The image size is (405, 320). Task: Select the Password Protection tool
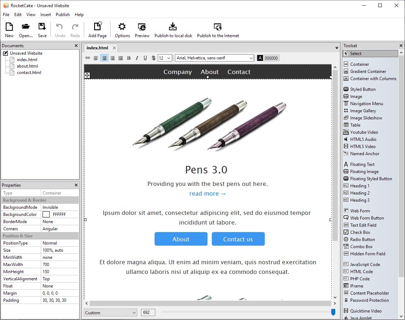coord(369,300)
